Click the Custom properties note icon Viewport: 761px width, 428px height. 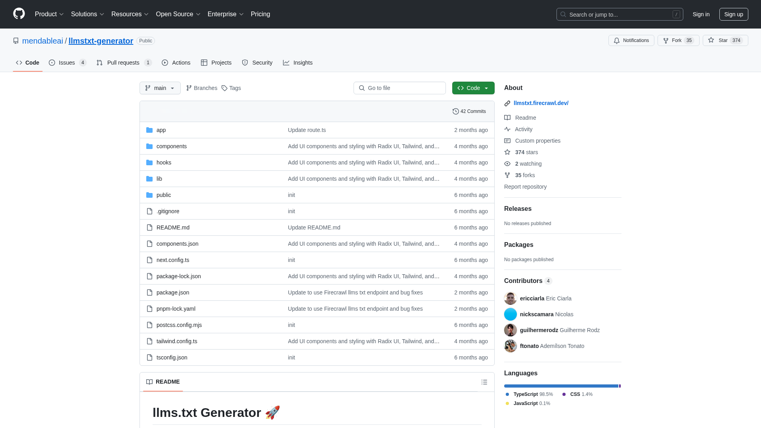(507, 141)
